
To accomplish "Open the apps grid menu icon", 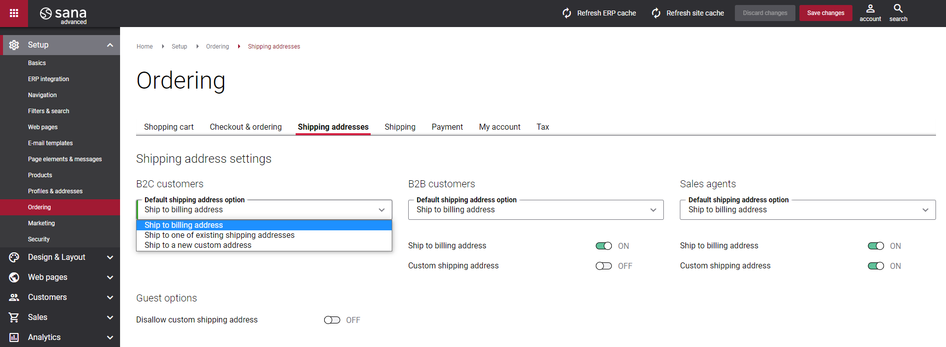I will click(14, 13).
